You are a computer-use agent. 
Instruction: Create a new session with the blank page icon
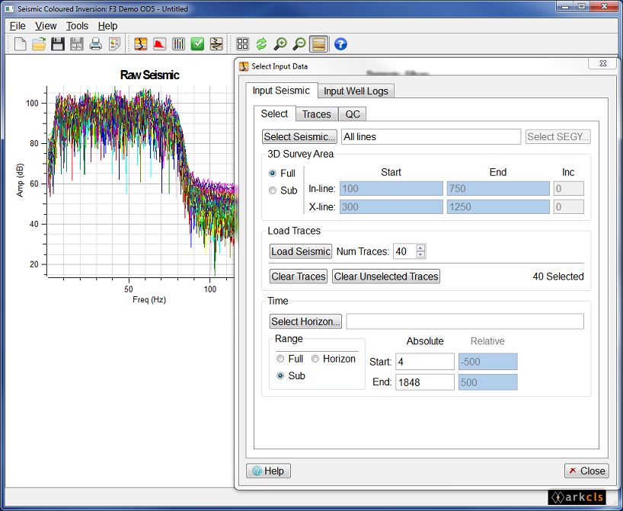[x=20, y=44]
